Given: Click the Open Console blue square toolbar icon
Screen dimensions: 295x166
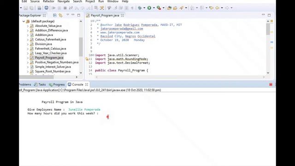Looking at the screenshot, I should (x=46, y=8).
